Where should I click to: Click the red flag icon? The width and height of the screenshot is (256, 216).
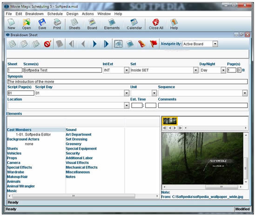(154, 44)
